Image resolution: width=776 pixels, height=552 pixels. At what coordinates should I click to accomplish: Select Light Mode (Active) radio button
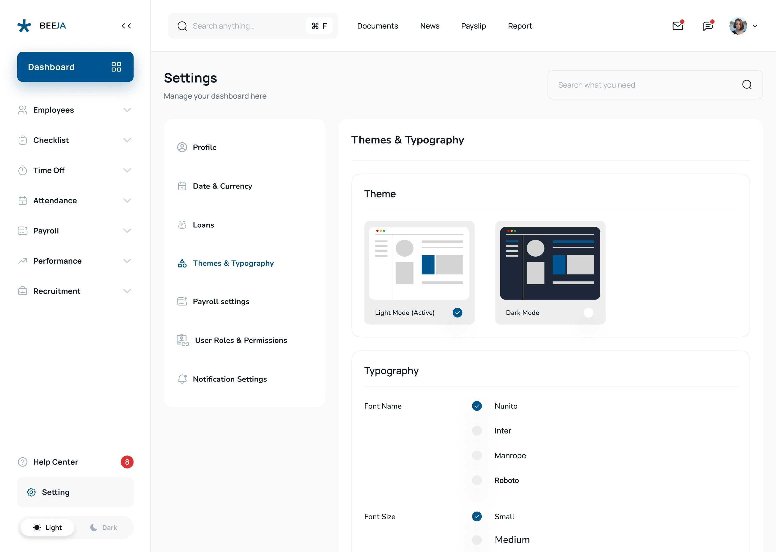coord(458,312)
